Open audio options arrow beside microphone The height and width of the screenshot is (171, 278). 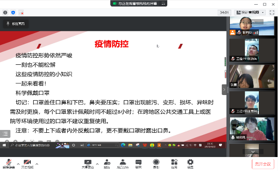(18, 164)
